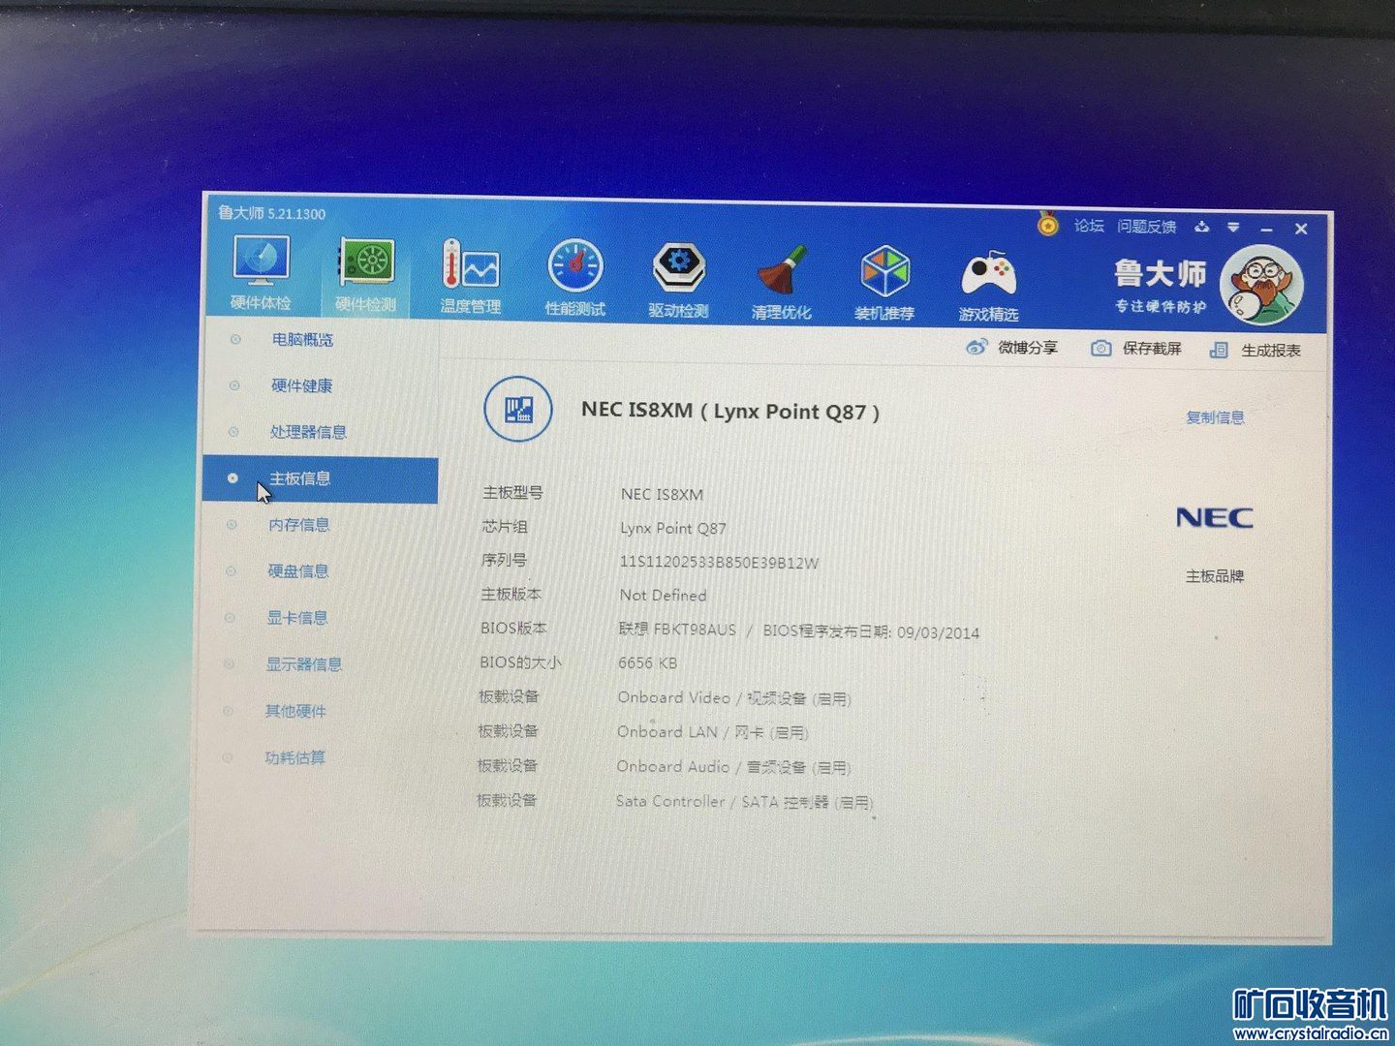Image resolution: width=1395 pixels, height=1046 pixels.
Task: Click the 主板型号 value NEC IS8XM
Action: pyautogui.click(x=662, y=494)
